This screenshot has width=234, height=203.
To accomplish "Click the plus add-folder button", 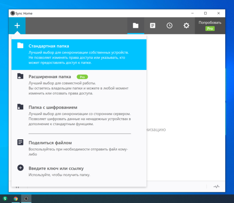I will pos(17,25).
